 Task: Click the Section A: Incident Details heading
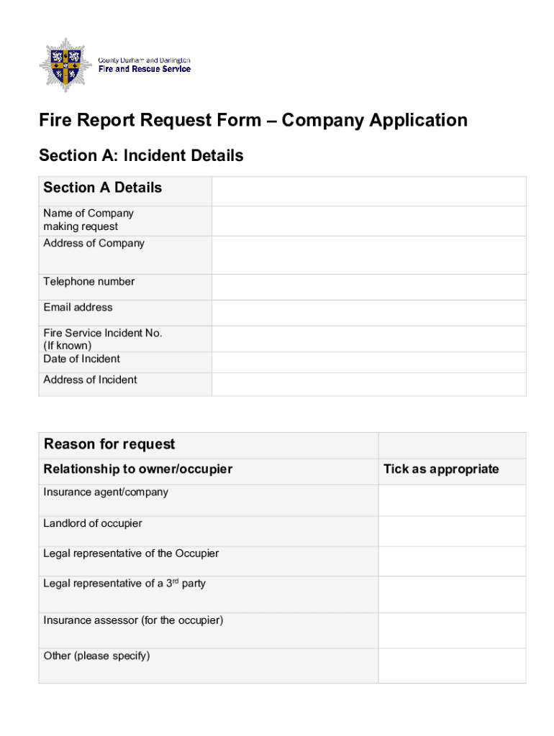click(x=141, y=155)
